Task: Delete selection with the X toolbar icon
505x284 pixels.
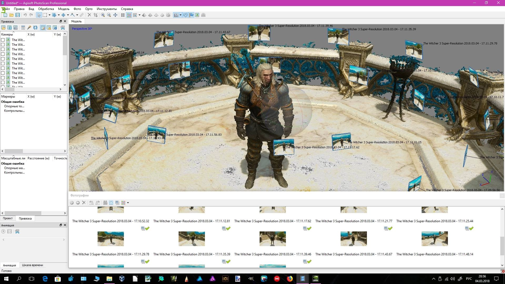Action: [89, 15]
